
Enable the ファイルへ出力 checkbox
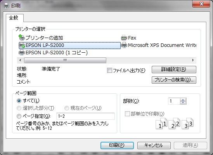tap(109, 70)
